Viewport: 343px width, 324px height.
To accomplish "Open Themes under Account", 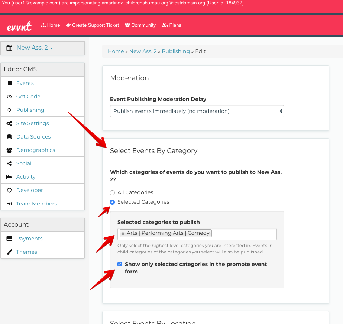I will pos(27,252).
